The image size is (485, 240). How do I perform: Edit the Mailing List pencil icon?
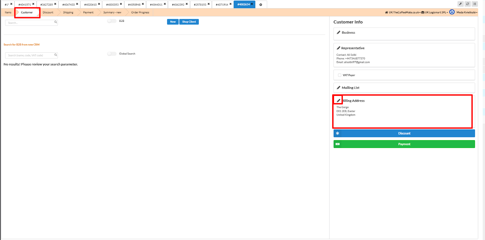pyautogui.click(x=338, y=88)
